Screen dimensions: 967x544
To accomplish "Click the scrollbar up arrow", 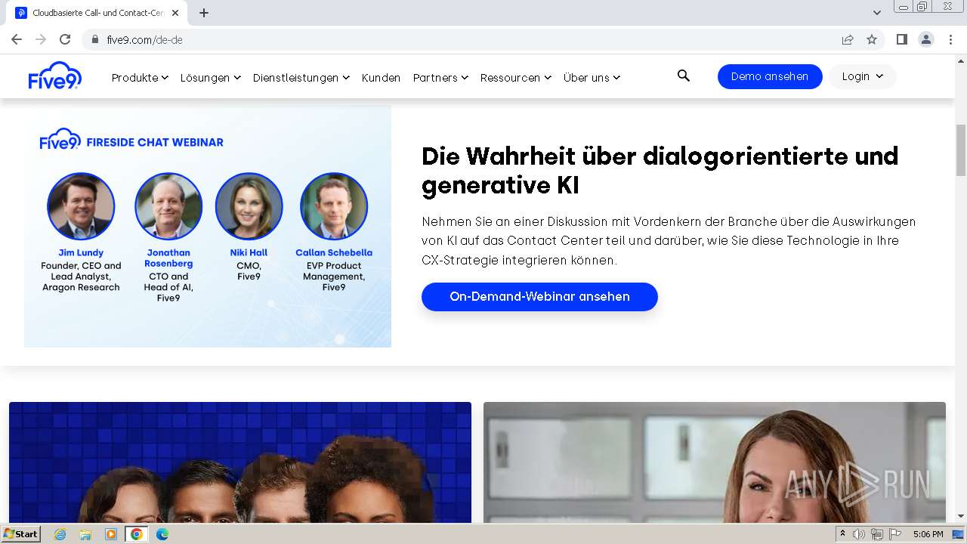I will (x=961, y=60).
